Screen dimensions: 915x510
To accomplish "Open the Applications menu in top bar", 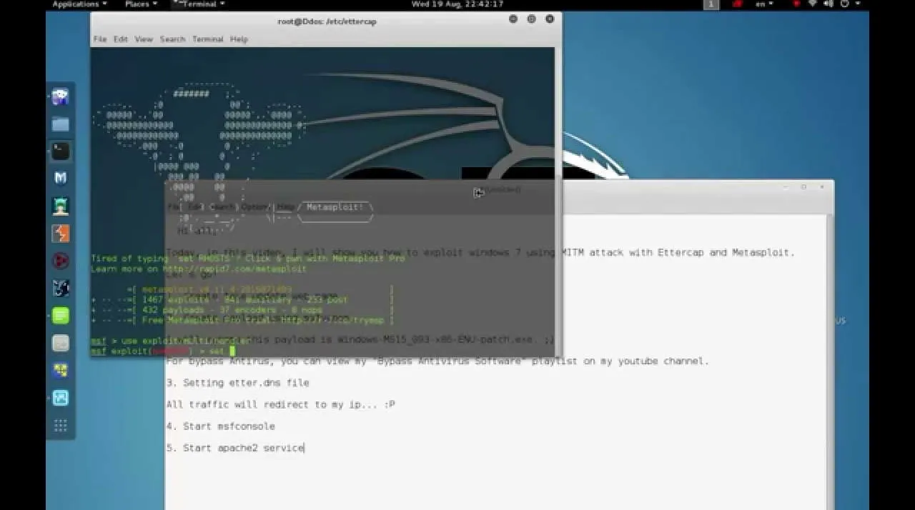I will (79, 4).
